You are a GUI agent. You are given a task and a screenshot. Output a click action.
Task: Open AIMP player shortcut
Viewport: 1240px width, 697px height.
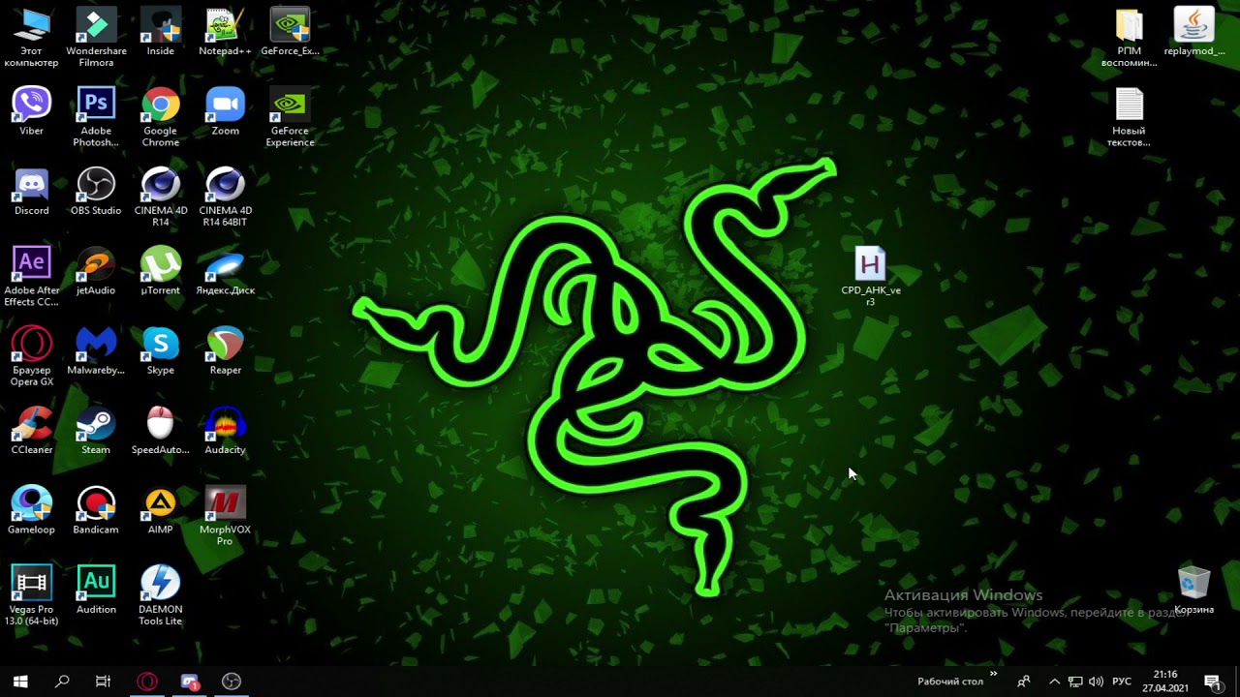tap(160, 510)
